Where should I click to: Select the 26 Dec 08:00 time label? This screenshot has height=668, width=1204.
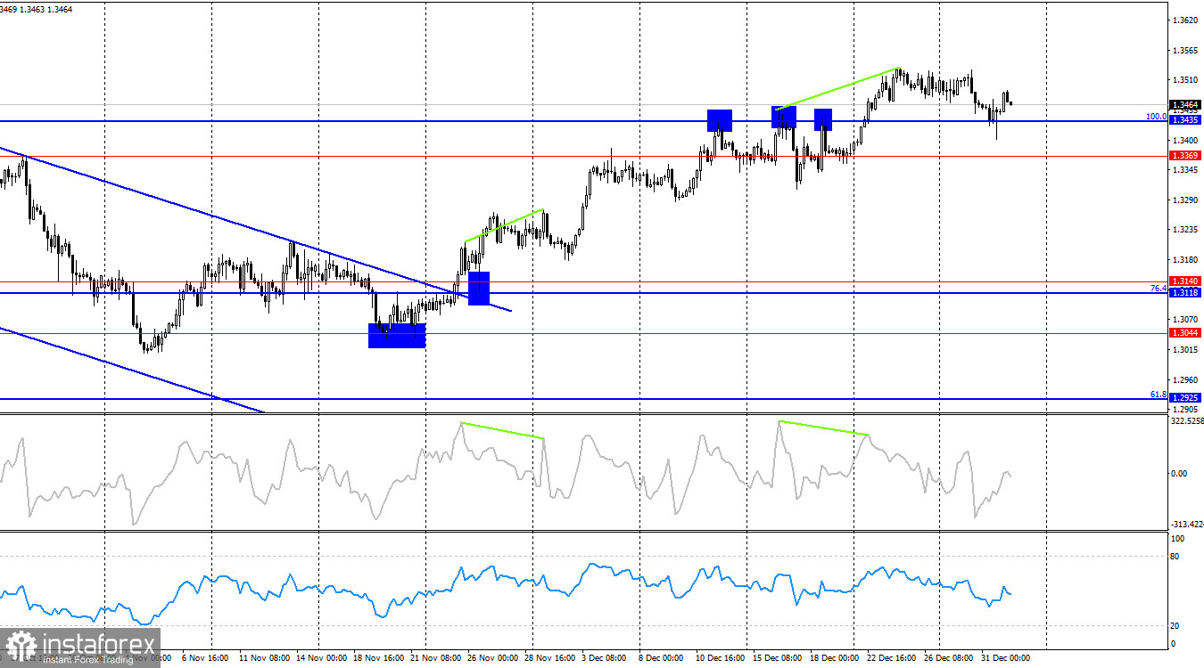948,658
